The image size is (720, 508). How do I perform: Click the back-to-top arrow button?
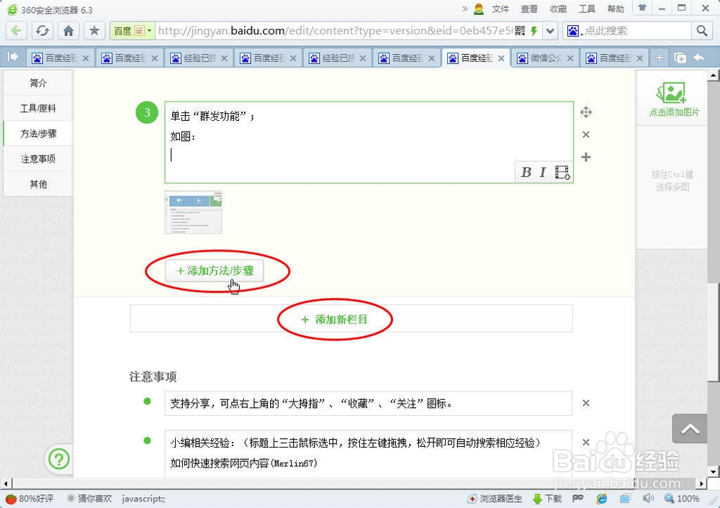[x=690, y=429]
